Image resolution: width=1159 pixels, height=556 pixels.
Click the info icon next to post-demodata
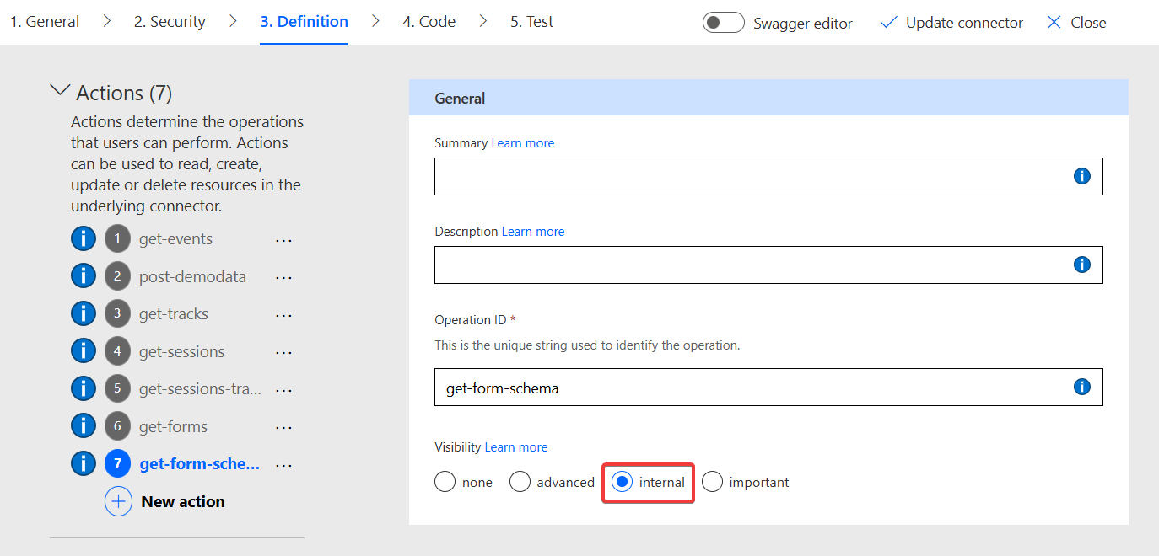coord(84,276)
